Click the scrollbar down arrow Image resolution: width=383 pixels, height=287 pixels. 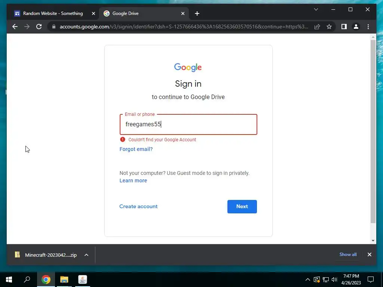tap(373, 241)
